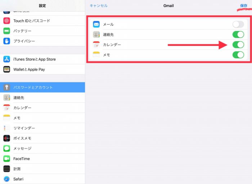Image resolution: width=252 pixels, height=184 pixels.
Task: Tap the Gmail panel メール mail icon
Action: 96,24
